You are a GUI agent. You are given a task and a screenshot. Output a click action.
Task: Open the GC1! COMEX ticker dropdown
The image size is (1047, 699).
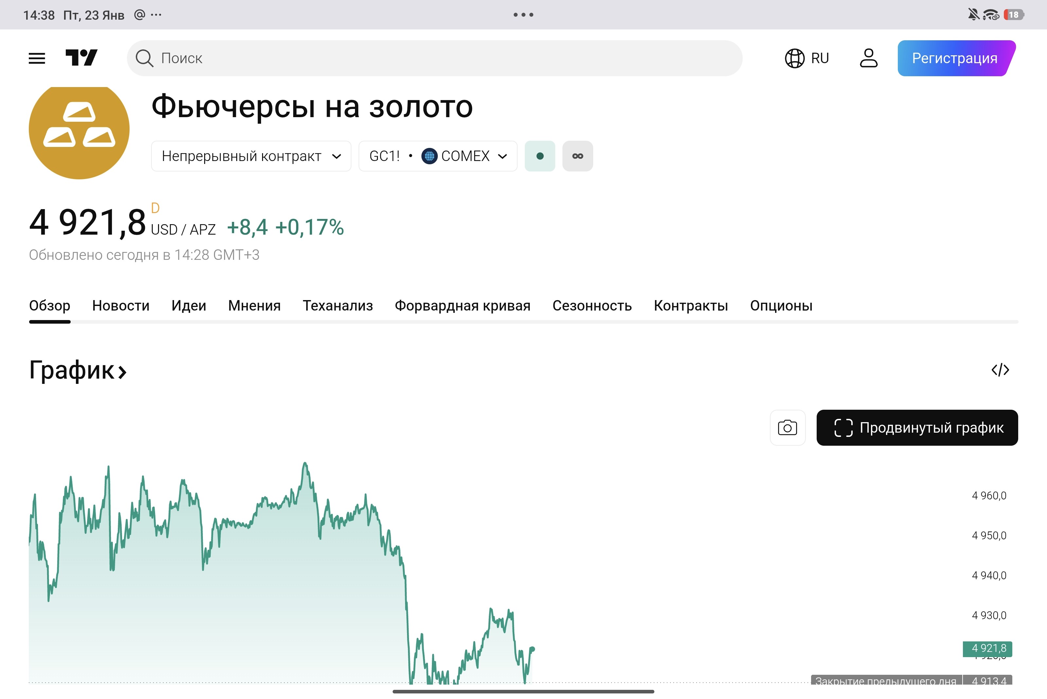(x=437, y=156)
